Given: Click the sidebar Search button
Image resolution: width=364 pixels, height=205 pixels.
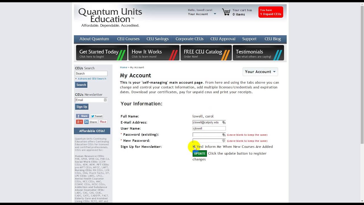Looking at the screenshot, I should coord(81,85).
